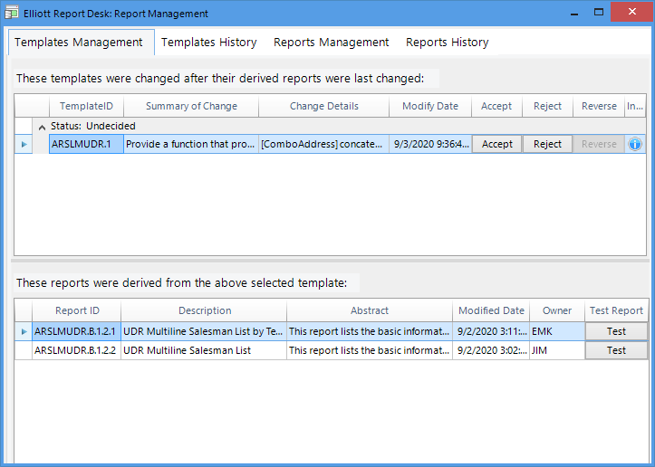Click the Description column header
Viewport: 655px width, 467px height.
click(x=204, y=310)
